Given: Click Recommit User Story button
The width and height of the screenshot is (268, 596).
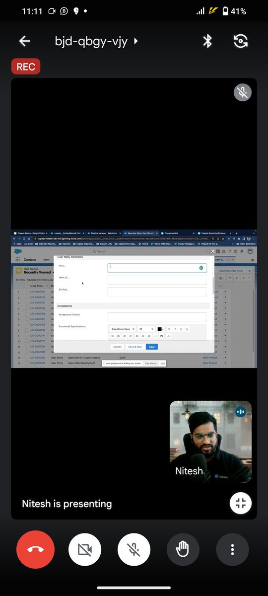Looking at the screenshot, I should point(231,271).
